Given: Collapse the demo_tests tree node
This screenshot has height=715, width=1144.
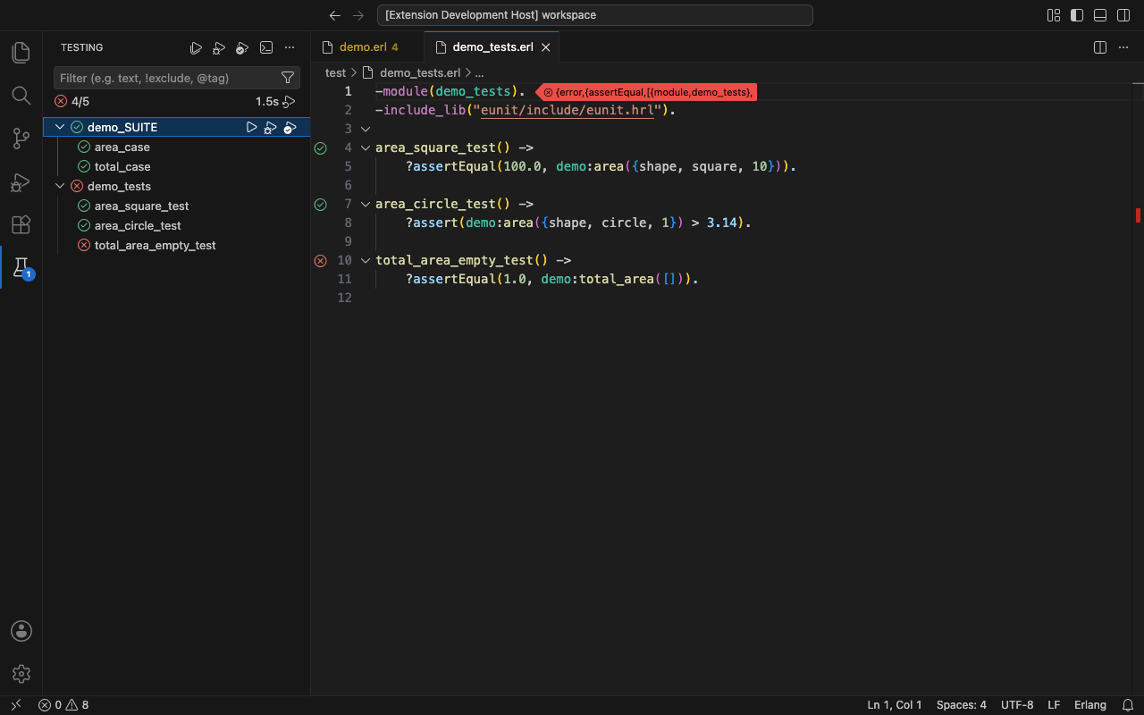Looking at the screenshot, I should [60, 187].
